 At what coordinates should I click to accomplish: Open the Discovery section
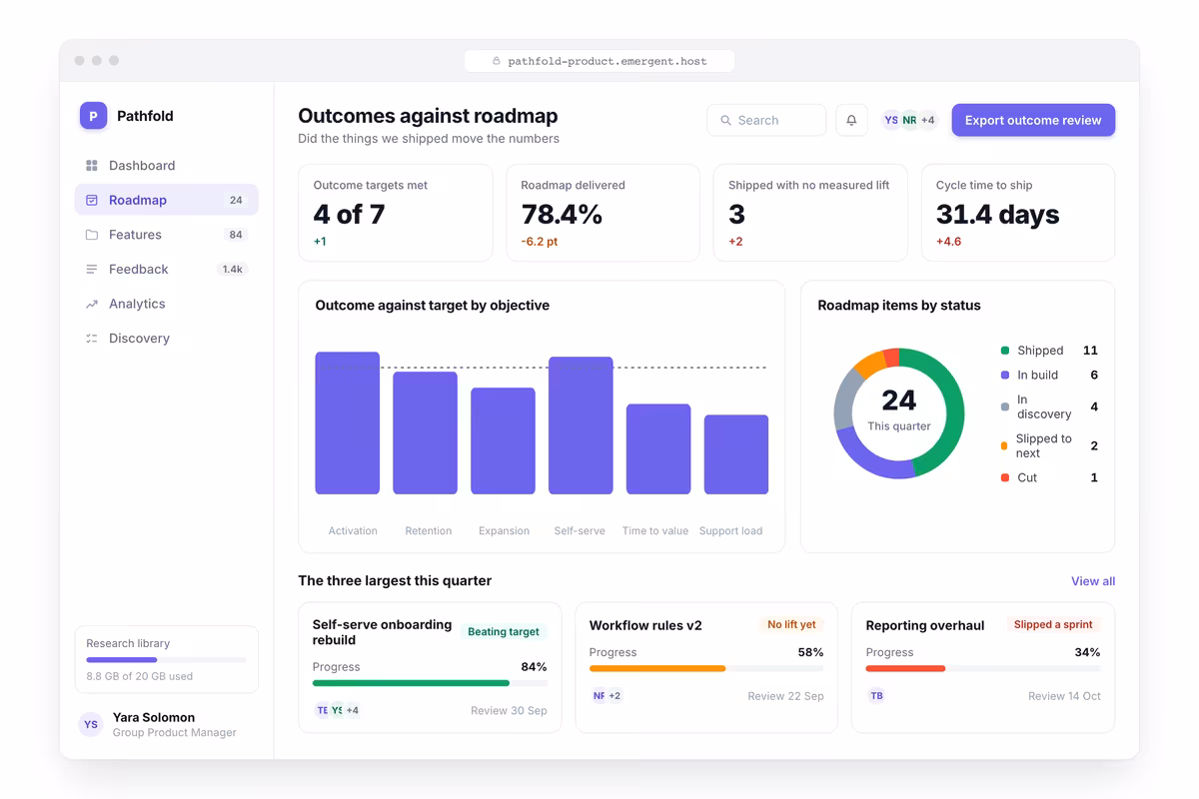point(167,339)
